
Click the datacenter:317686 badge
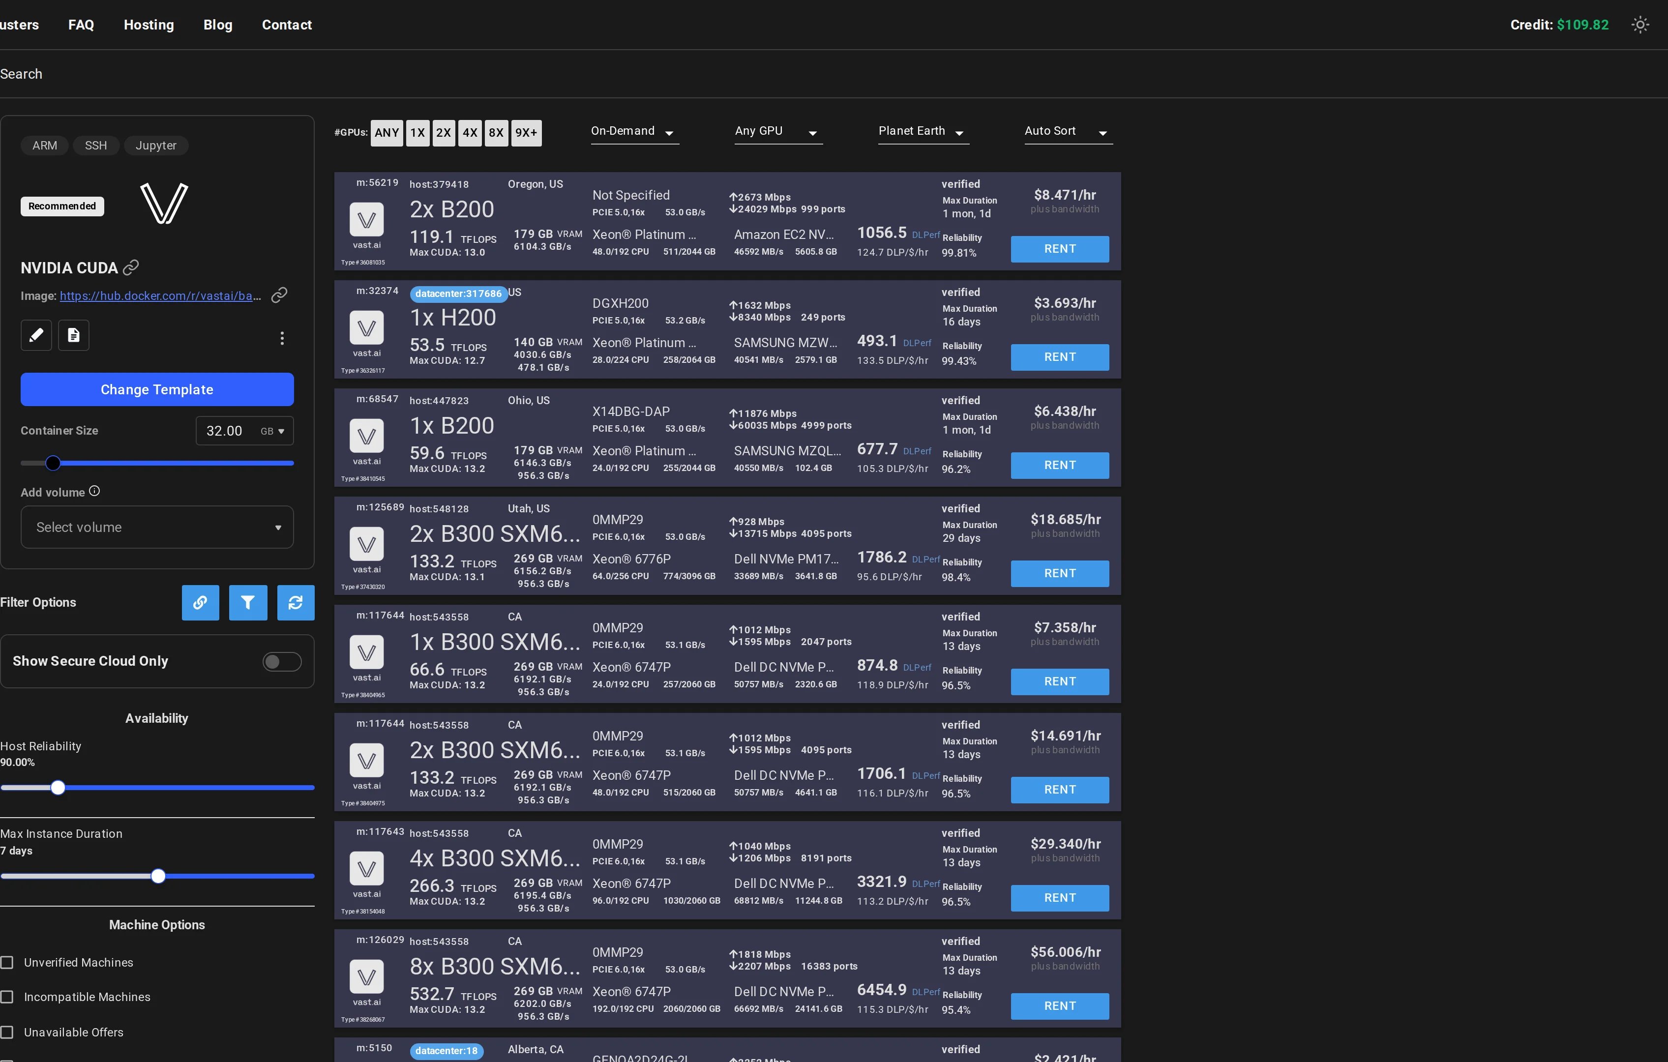459,294
